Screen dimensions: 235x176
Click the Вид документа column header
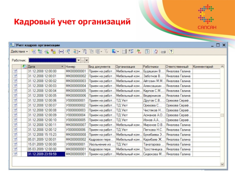click(101, 67)
